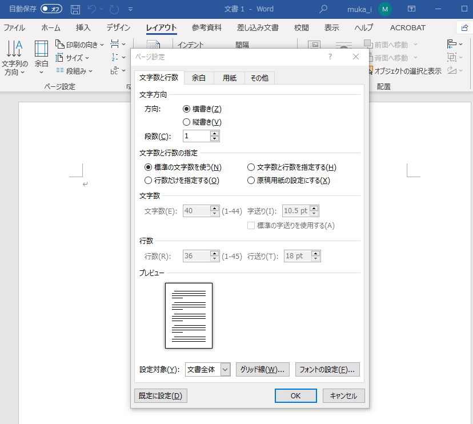Viewport: 473px width, 424px height.
Task: Click the search magnifier icon
Action: coord(323,9)
